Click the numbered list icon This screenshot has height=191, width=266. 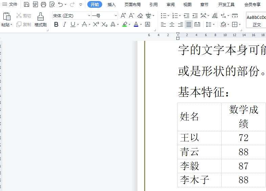tap(175, 16)
